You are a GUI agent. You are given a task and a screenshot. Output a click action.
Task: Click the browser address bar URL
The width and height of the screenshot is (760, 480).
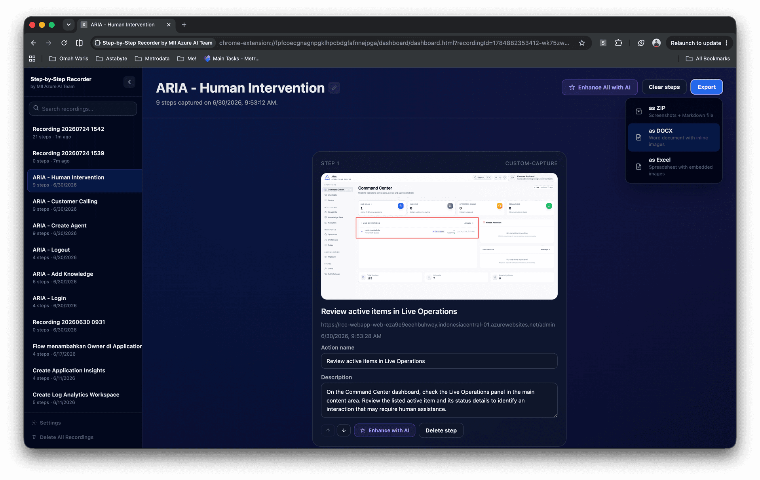[394, 43]
